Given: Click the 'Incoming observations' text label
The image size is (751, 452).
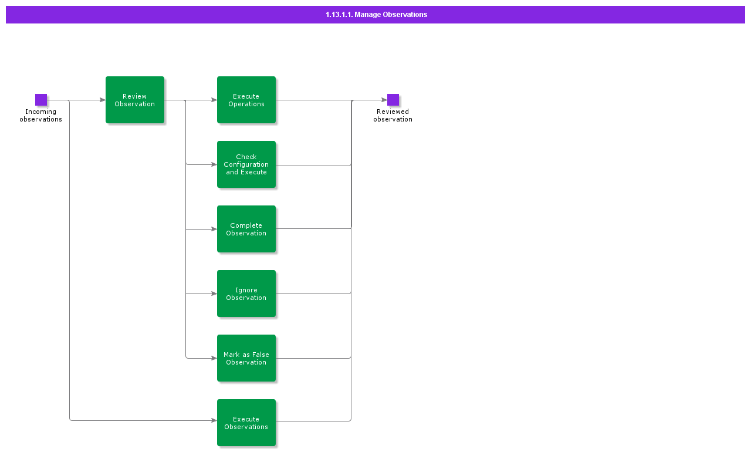Looking at the screenshot, I should [41, 116].
